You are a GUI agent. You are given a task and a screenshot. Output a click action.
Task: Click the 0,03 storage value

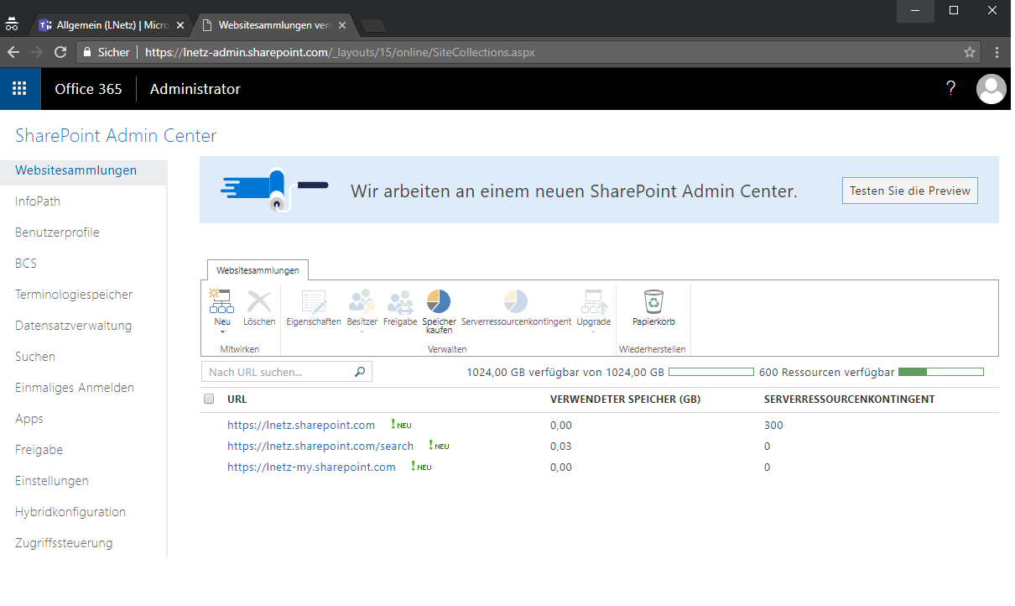[x=561, y=447]
